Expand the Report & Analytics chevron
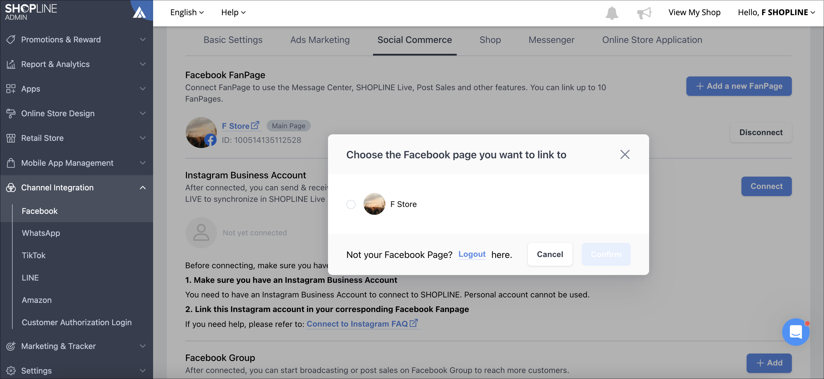Image resolution: width=824 pixels, height=379 pixels. 143,64
